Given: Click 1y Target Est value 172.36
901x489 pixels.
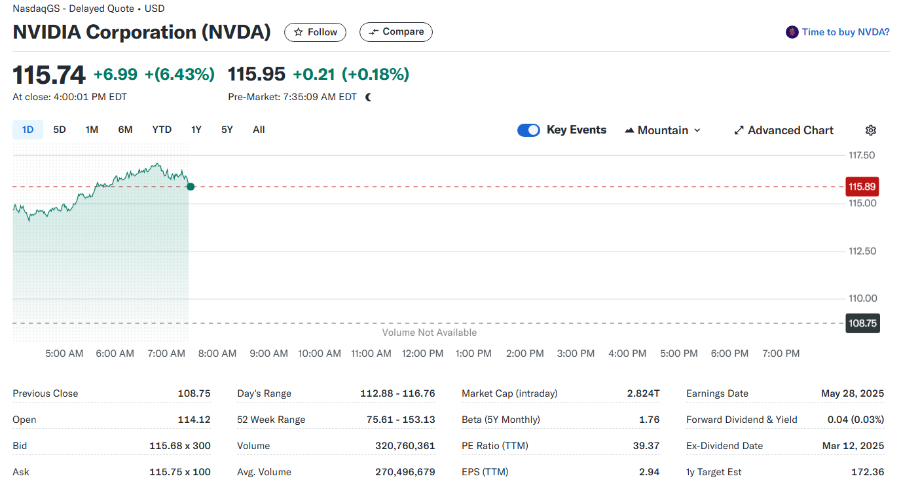Looking at the screenshot, I should coord(867,472).
